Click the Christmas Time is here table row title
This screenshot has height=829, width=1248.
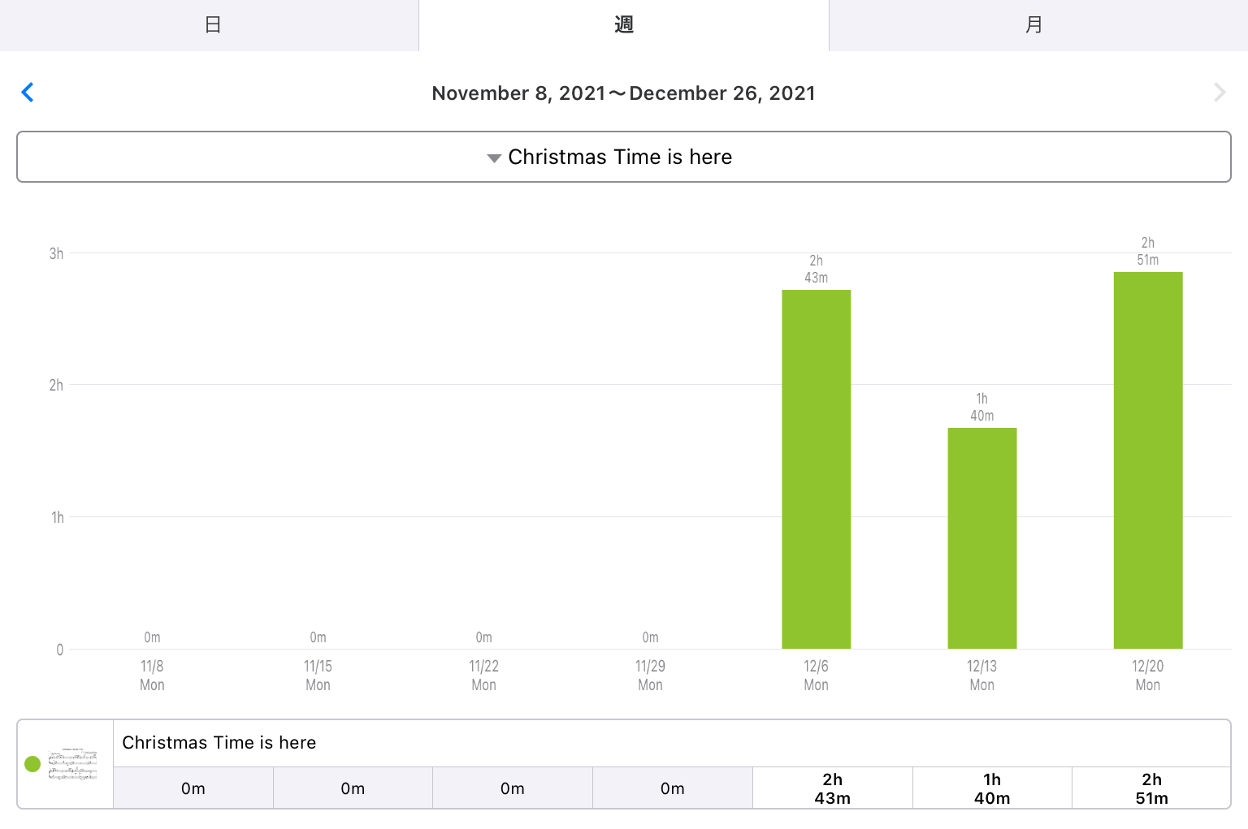219,743
